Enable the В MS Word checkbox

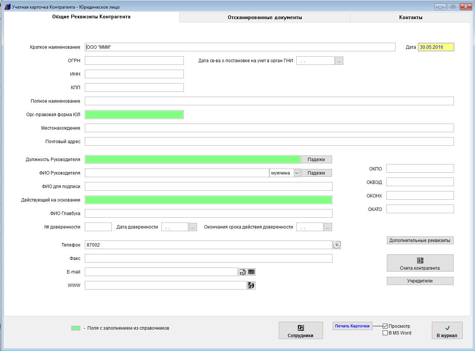point(385,333)
